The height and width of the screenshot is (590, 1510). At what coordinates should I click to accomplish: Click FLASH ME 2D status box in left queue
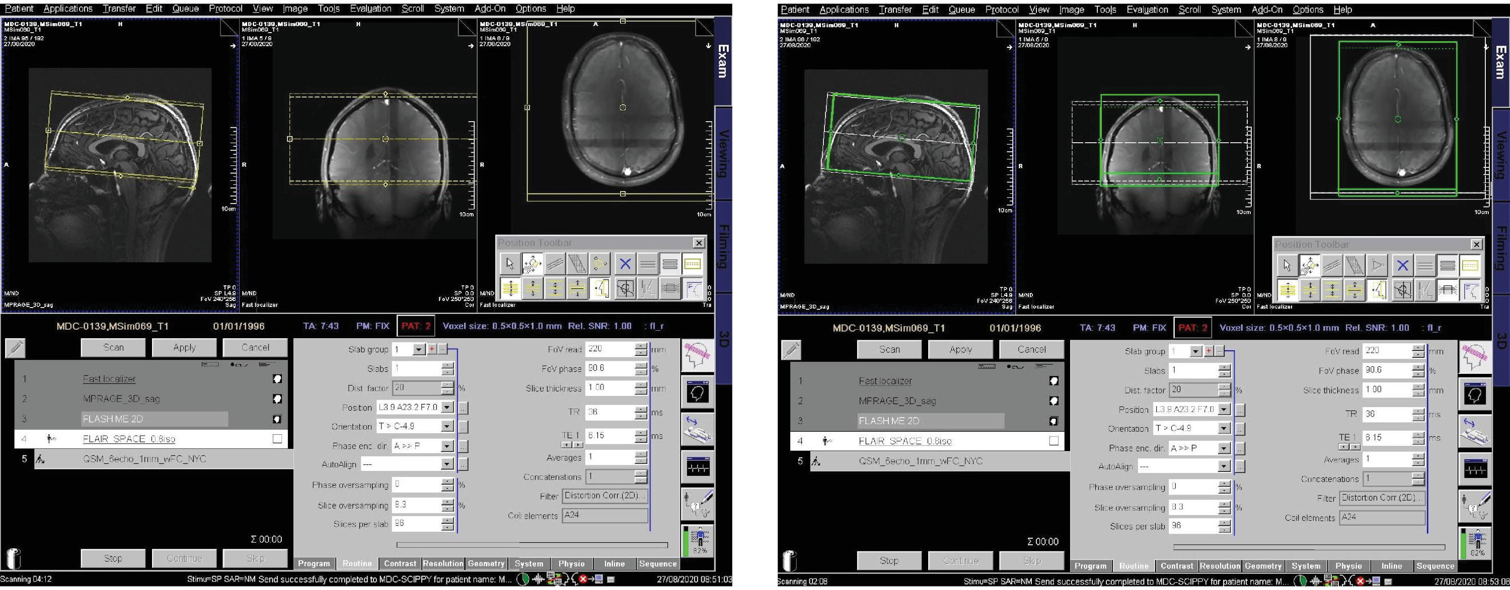tap(277, 419)
